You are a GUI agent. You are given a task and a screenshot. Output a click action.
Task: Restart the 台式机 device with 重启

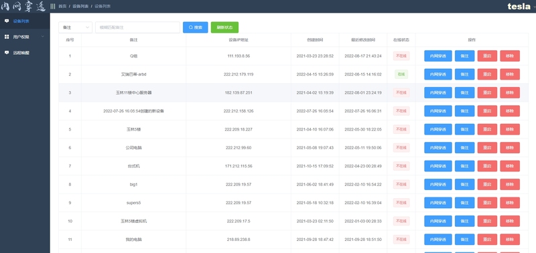[x=487, y=166]
